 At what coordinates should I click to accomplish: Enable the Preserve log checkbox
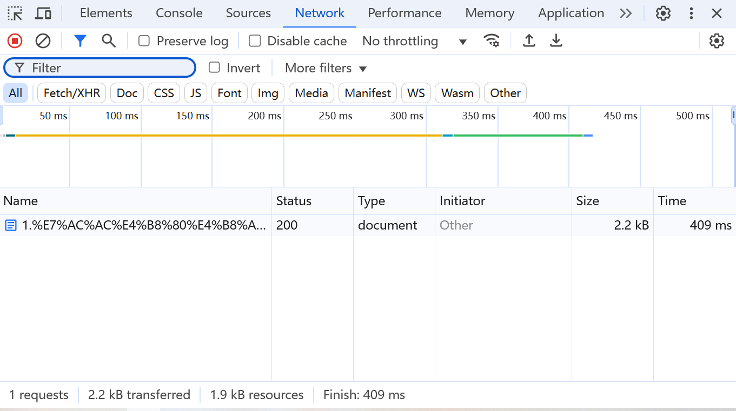[144, 41]
